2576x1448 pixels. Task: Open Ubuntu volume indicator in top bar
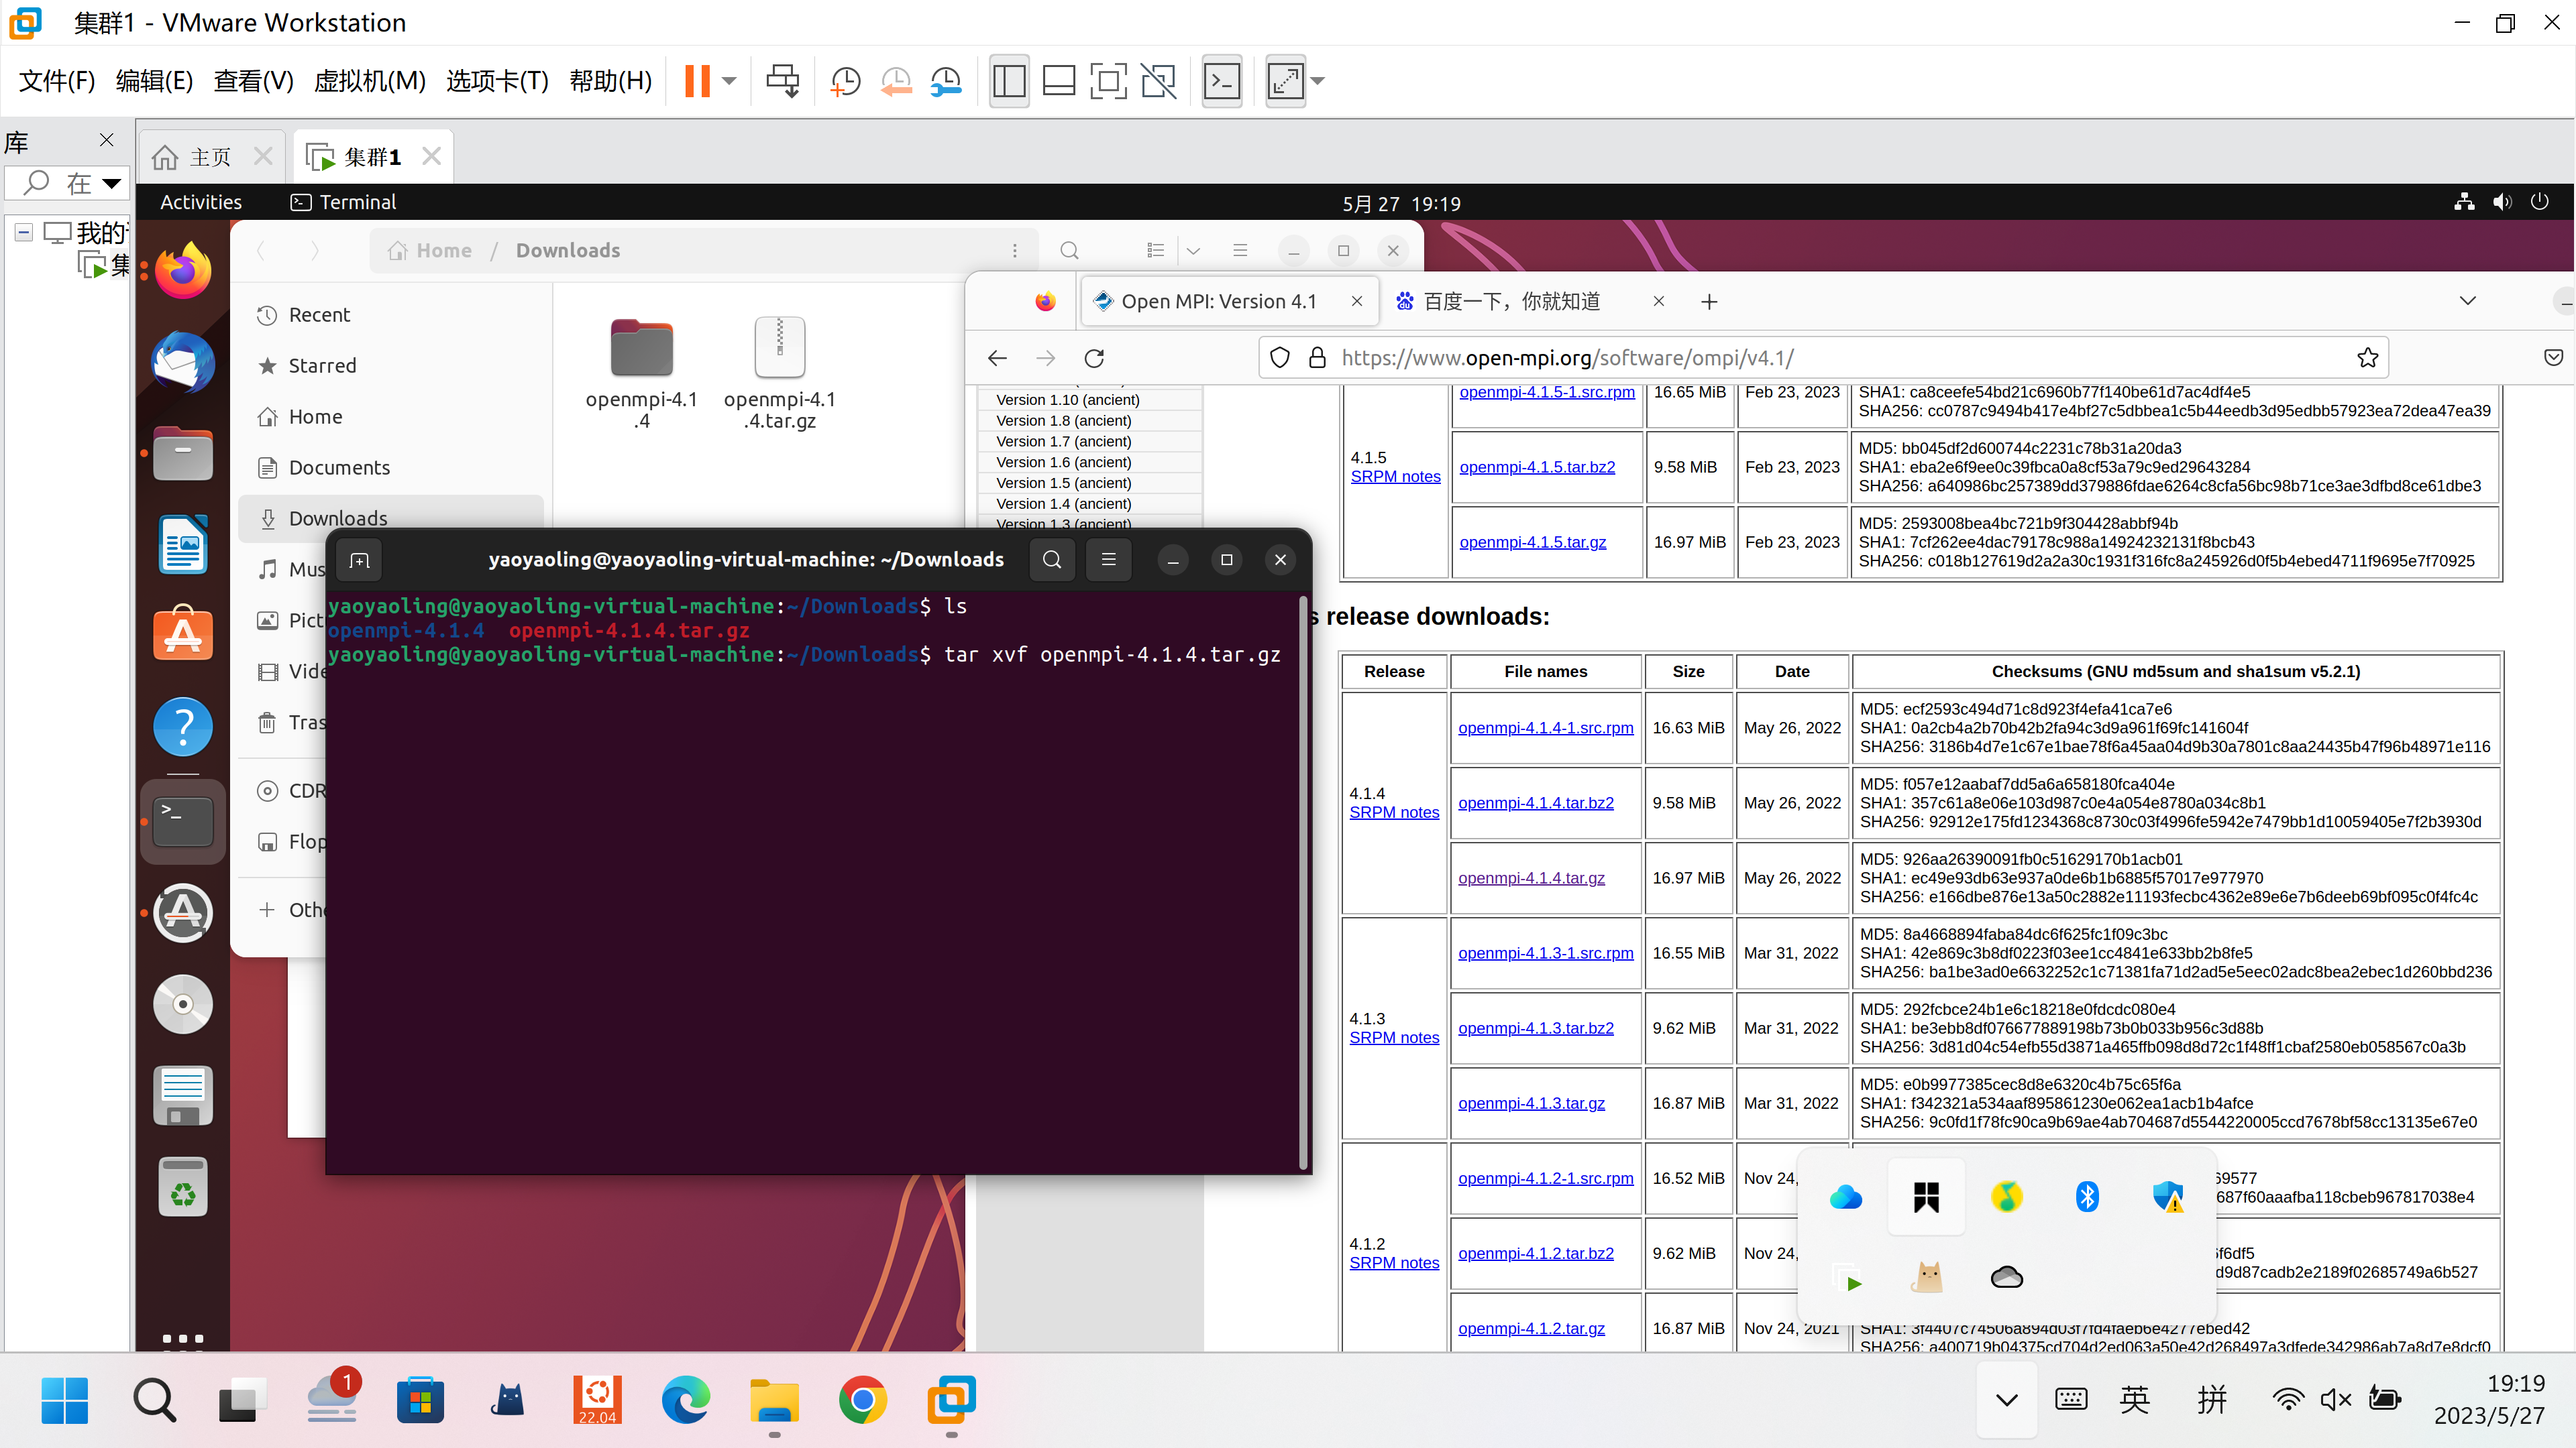pos(2502,203)
